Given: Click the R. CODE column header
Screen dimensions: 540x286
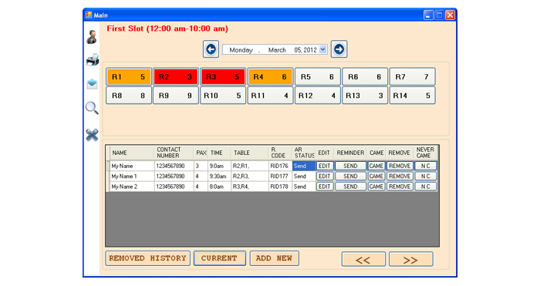Looking at the screenshot, I should [280, 153].
